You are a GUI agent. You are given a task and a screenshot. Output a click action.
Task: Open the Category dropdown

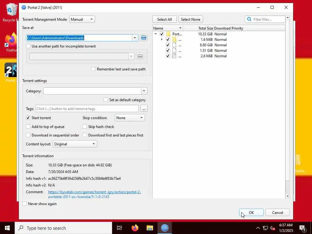tap(144, 91)
